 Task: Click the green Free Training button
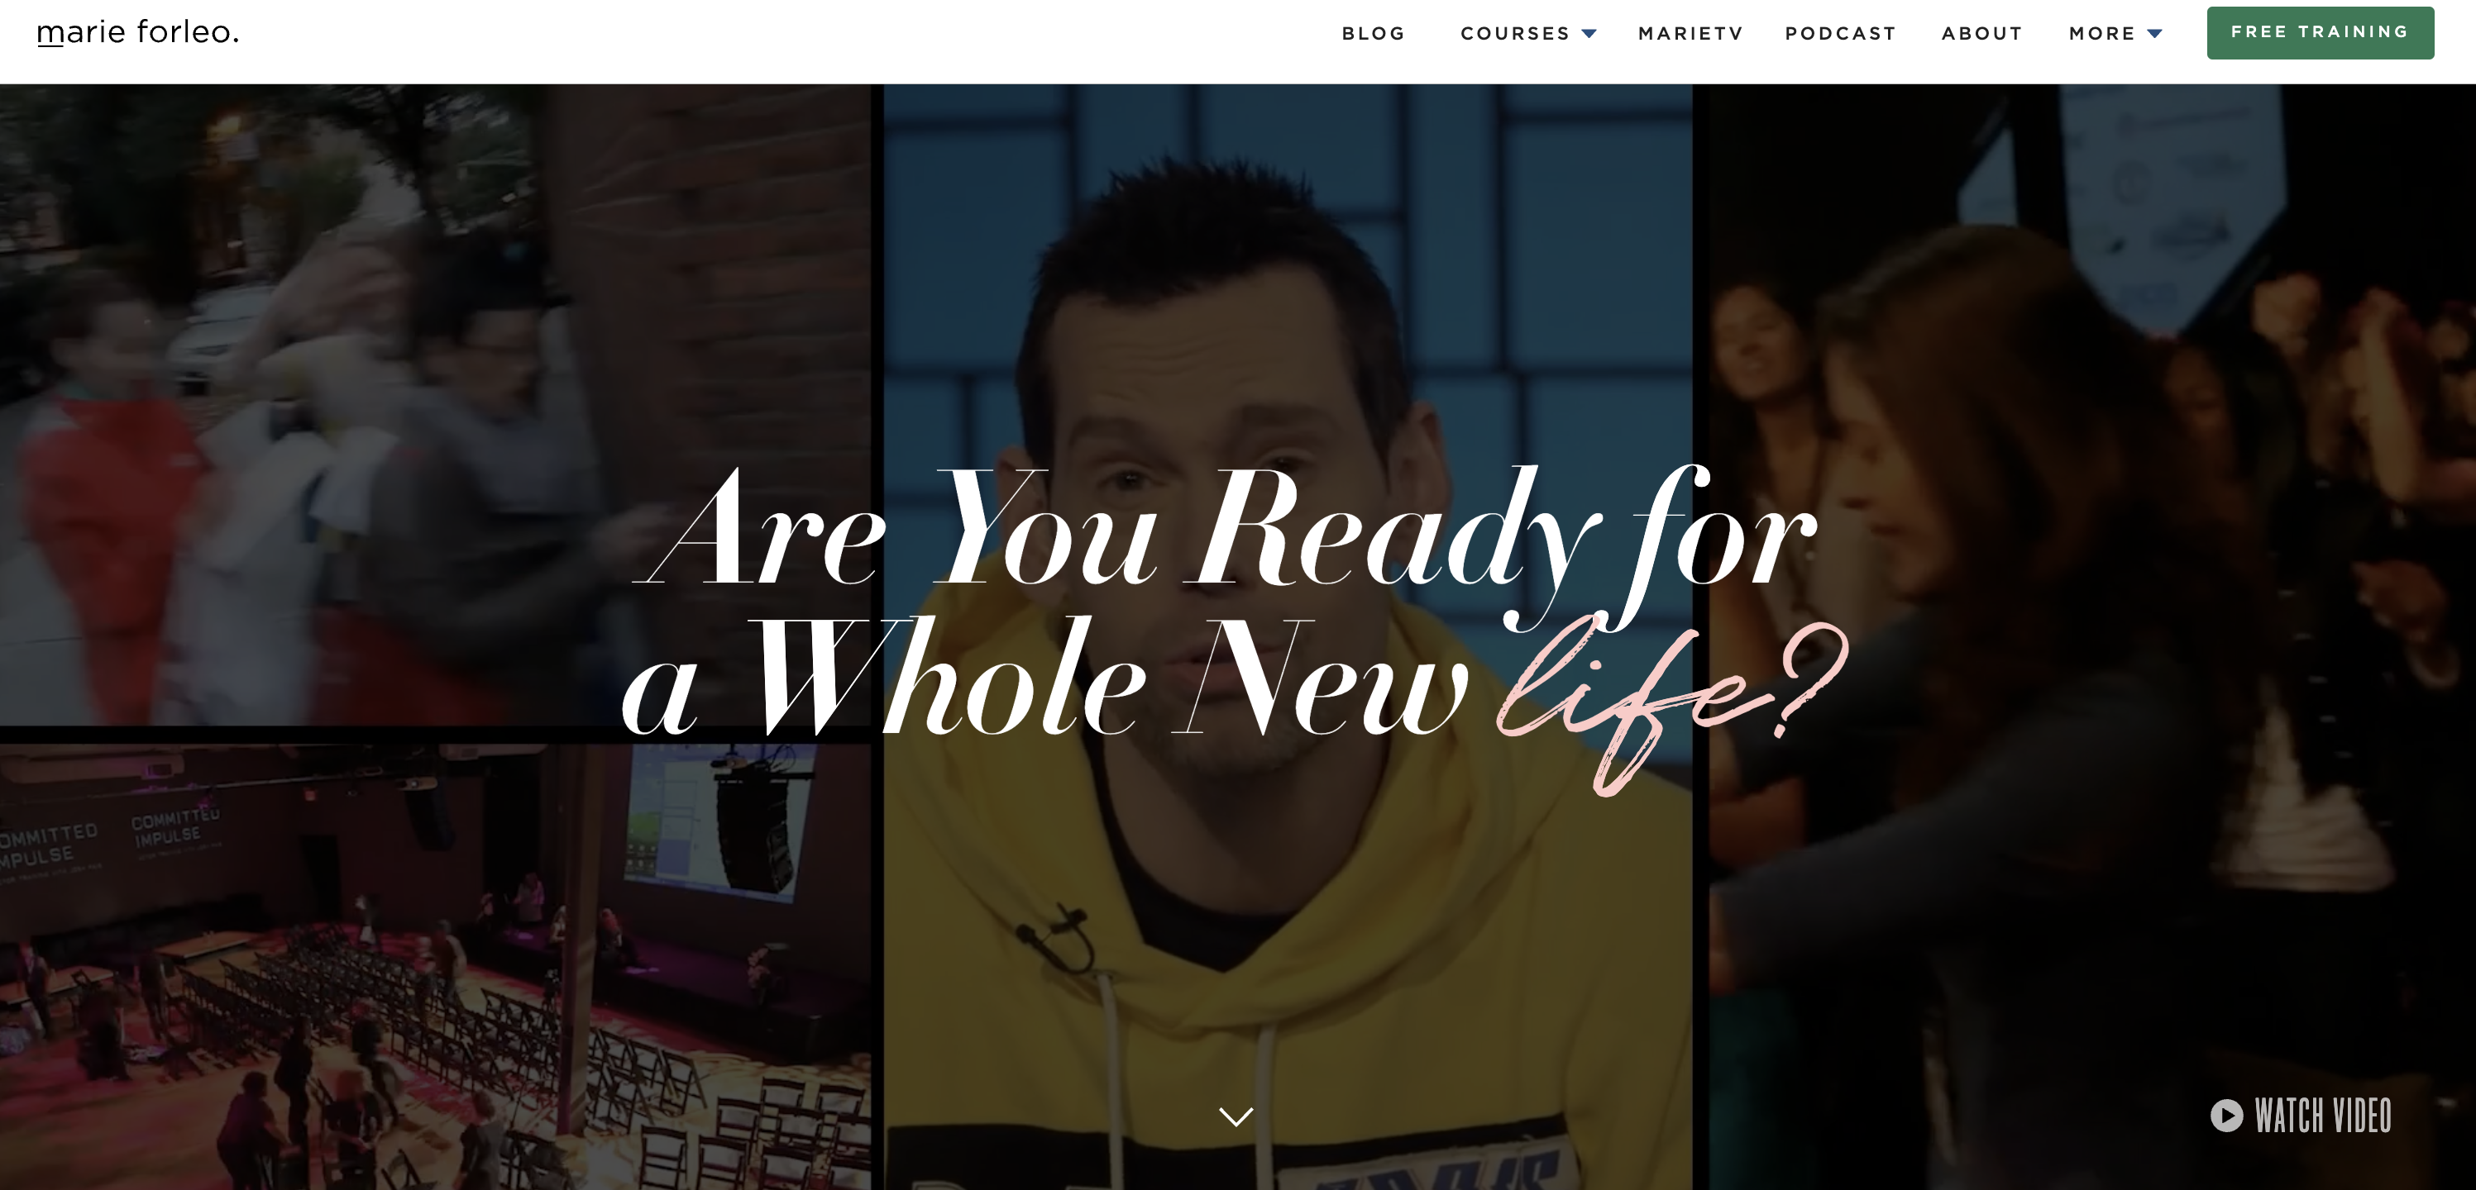pos(2321,33)
